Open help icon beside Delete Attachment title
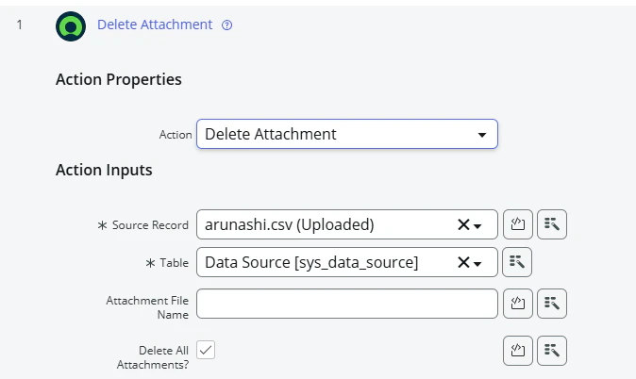 point(226,25)
